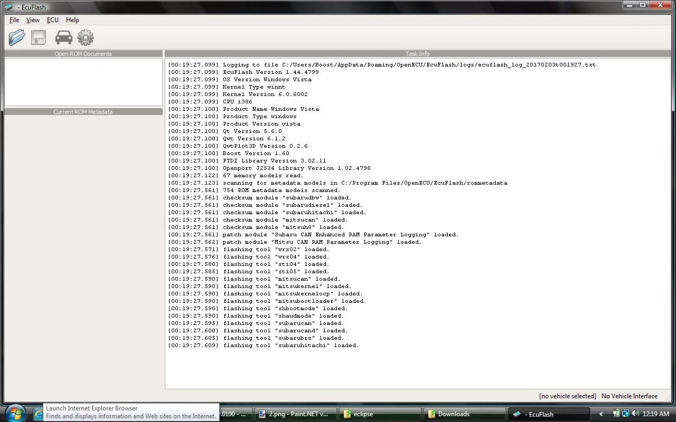Open the ECU menu
Viewport: 676px width, 422px height.
[x=53, y=20]
